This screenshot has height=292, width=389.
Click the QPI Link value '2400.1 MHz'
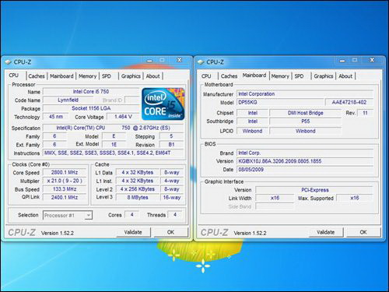coord(65,197)
